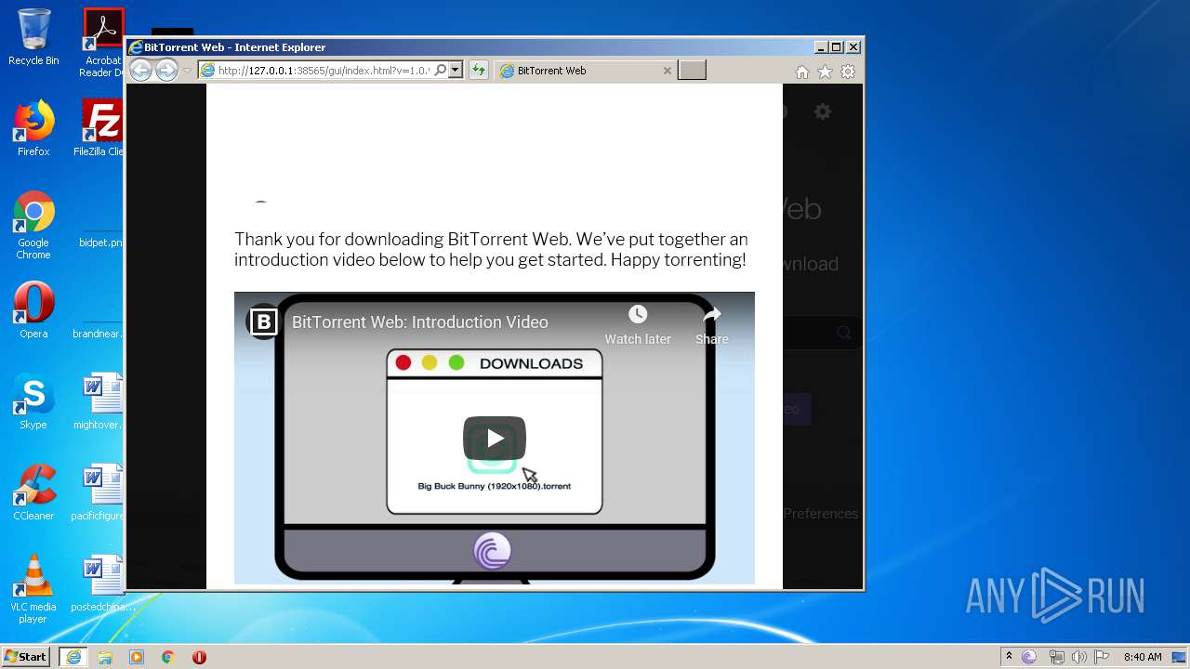The height and width of the screenshot is (669, 1190).
Task: Open network tray icon
Action: (1056, 657)
